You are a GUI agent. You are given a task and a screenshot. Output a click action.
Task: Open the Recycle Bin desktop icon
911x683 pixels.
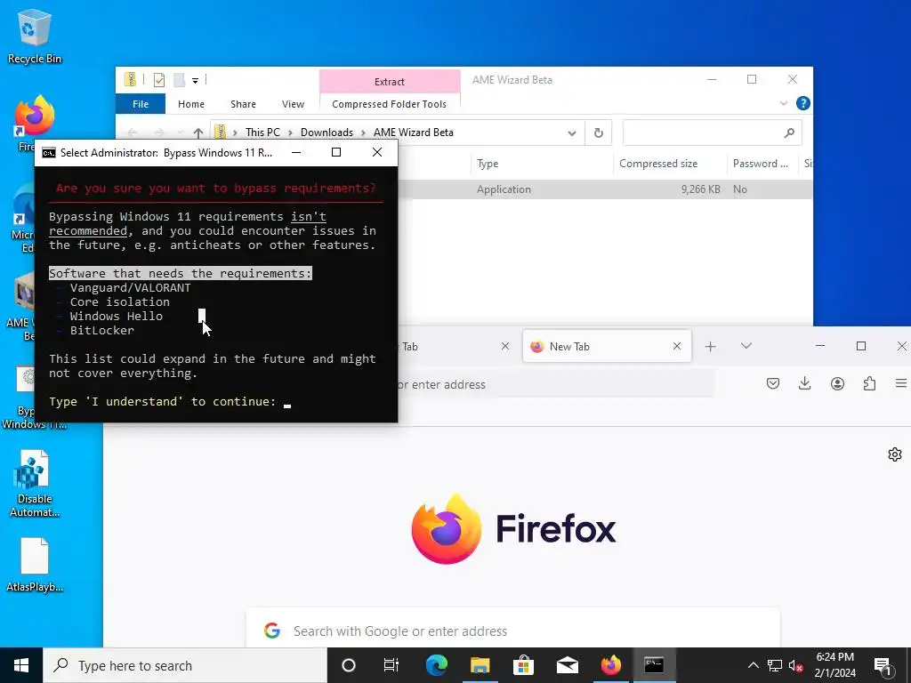pyautogui.click(x=35, y=36)
